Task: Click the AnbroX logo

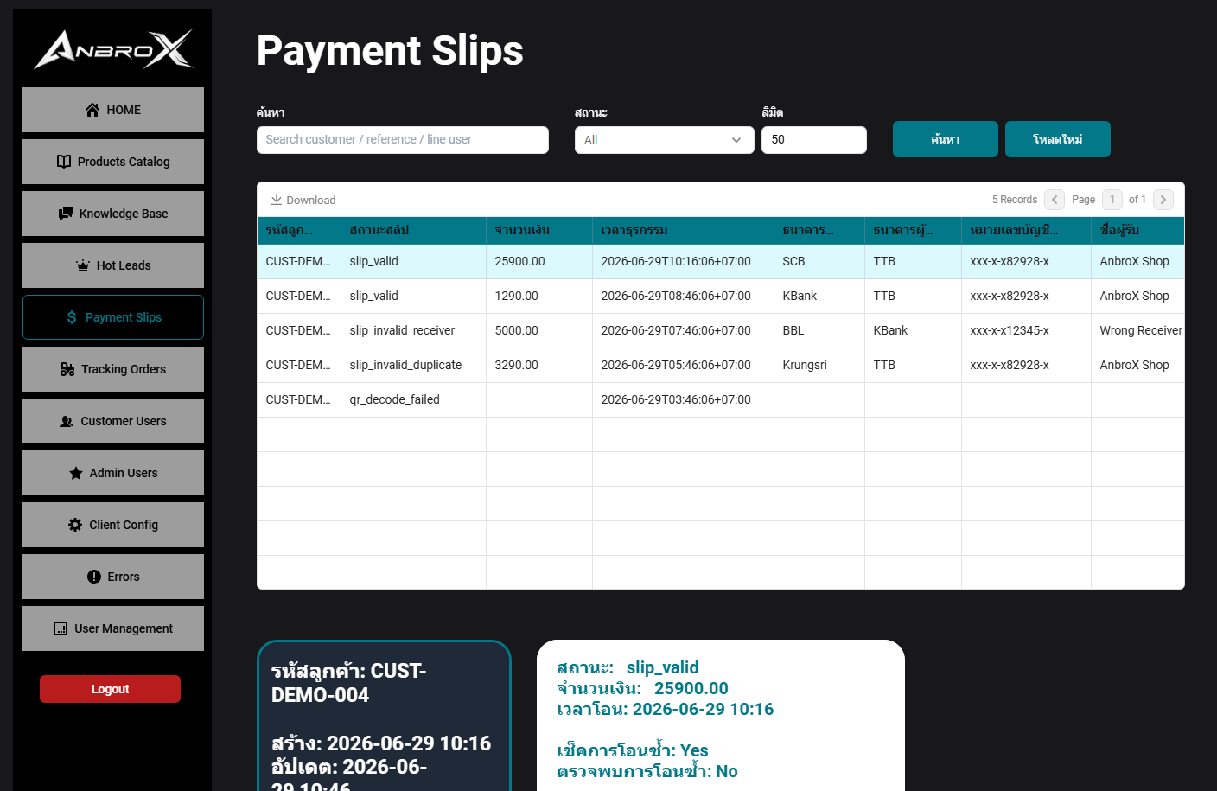Action: click(x=113, y=48)
